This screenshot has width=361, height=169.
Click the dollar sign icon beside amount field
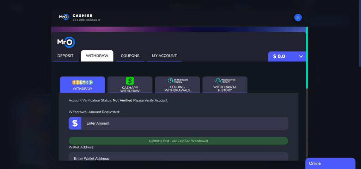point(75,123)
